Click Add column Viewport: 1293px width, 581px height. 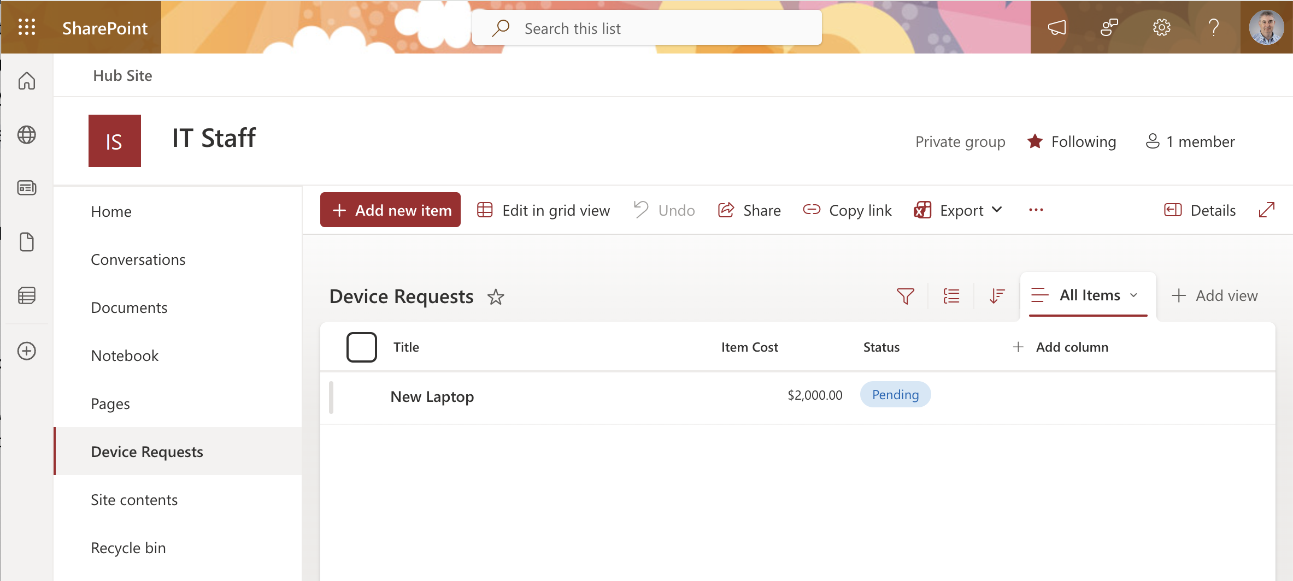(x=1060, y=347)
